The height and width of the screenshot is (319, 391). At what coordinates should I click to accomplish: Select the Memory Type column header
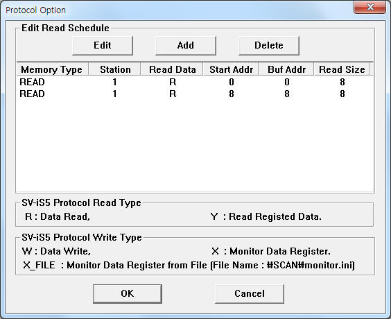(x=53, y=69)
